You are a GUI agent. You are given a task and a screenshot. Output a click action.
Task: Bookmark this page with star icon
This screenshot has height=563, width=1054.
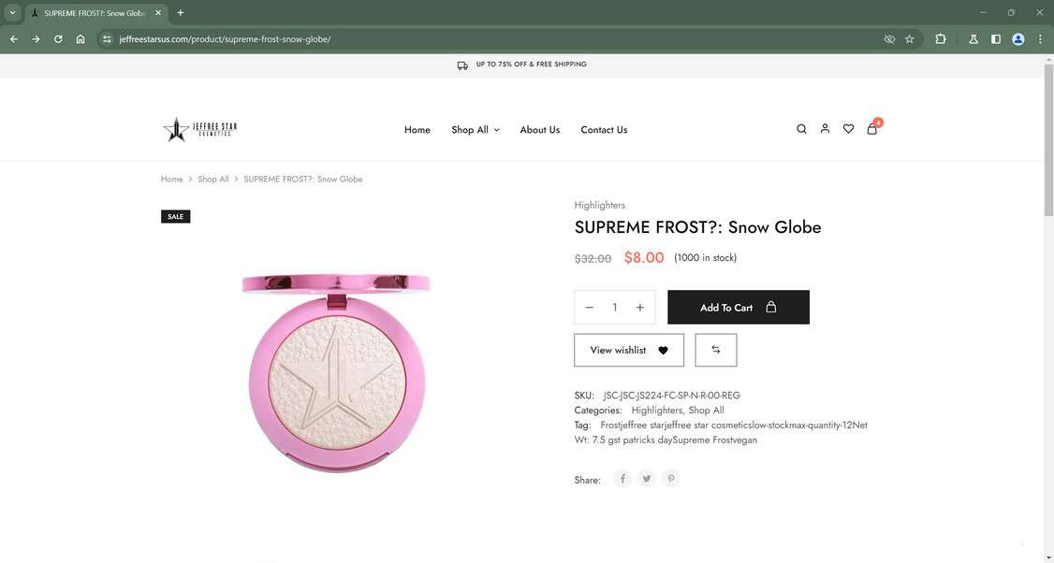click(x=909, y=39)
